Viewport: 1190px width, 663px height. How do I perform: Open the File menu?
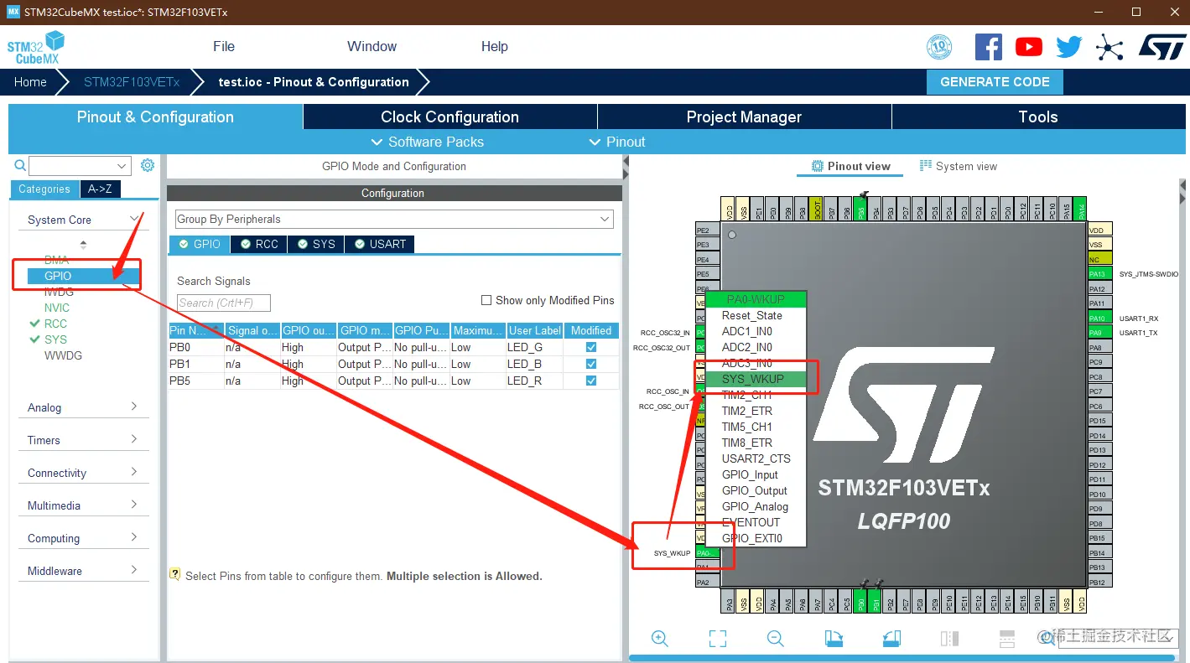(224, 46)
